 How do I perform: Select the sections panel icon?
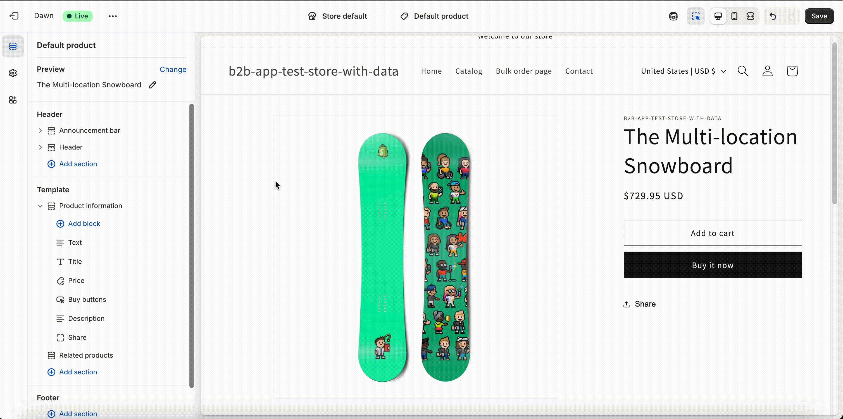(x=13, y=46)
